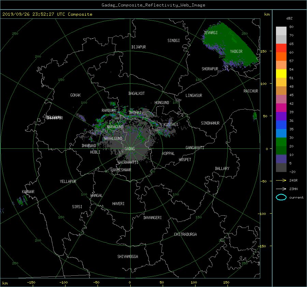
Task: Click the HUNGUND city label
Action: pos(162,103)
